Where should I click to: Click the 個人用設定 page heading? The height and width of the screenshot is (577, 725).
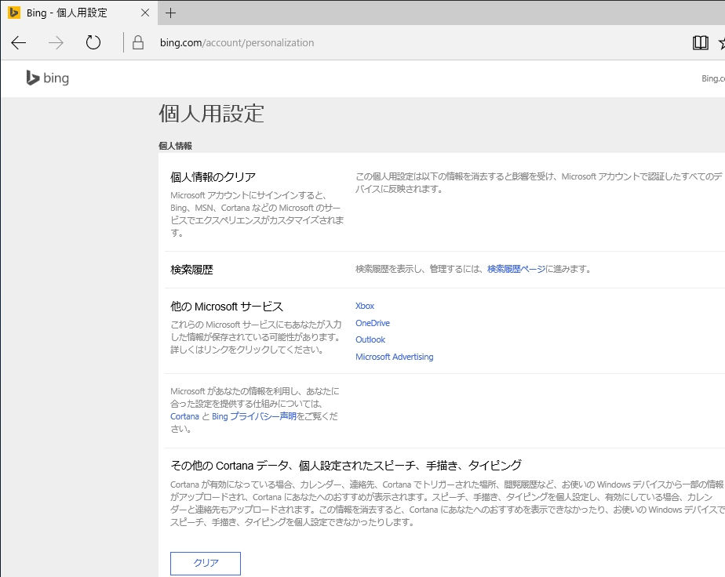[x=211, y=114]
